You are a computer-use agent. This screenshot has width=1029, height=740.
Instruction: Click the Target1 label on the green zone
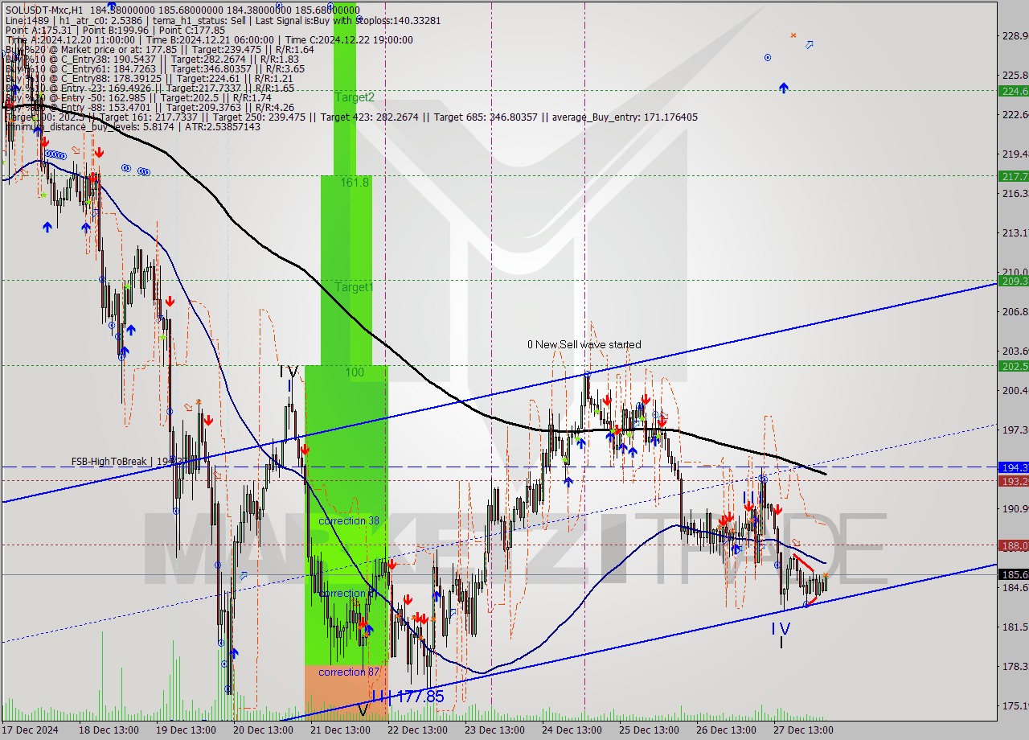click(355, 287)
